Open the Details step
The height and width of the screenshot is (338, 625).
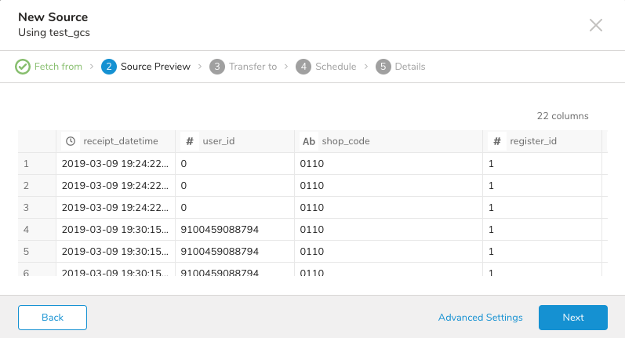click(410, 67)
